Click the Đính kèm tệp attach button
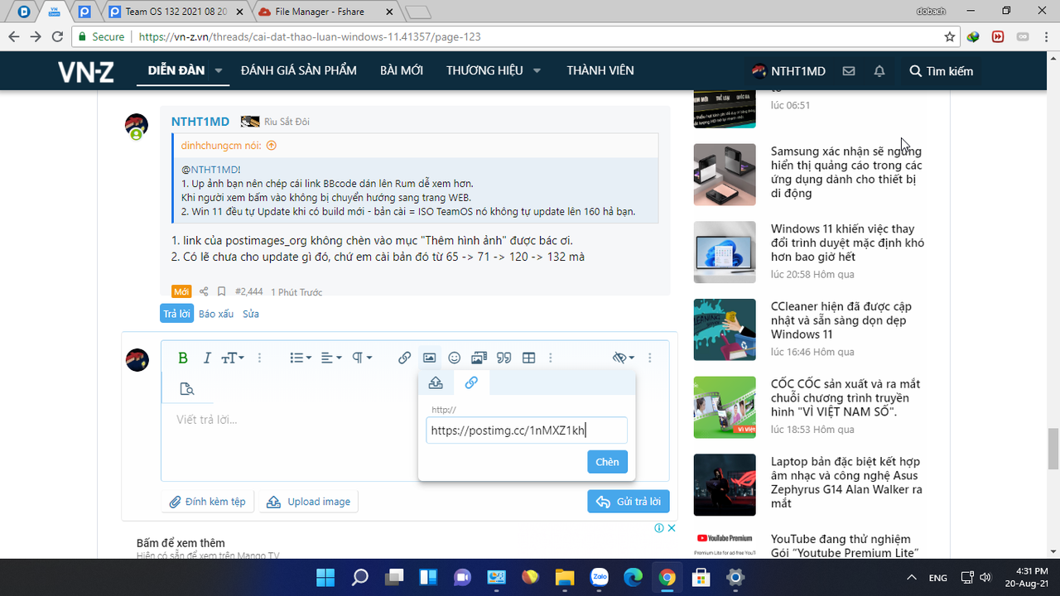Viewport: 1060px width, 596px height. (x=208, y=502)
